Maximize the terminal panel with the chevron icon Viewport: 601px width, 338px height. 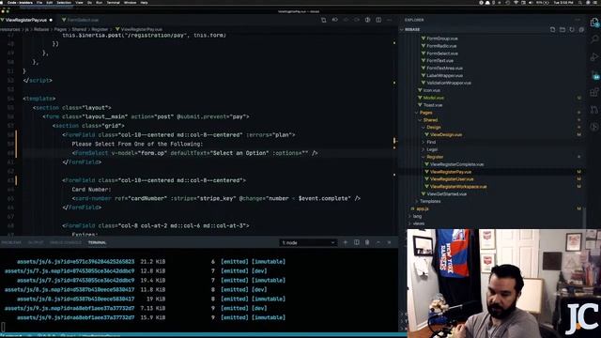378,242
